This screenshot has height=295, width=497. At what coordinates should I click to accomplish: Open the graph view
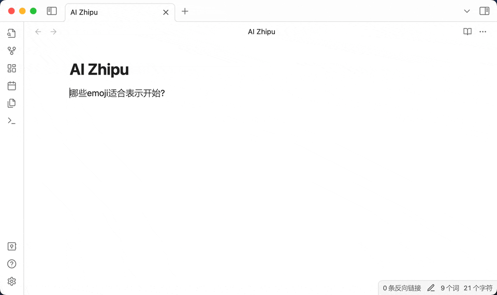point(12,51)
